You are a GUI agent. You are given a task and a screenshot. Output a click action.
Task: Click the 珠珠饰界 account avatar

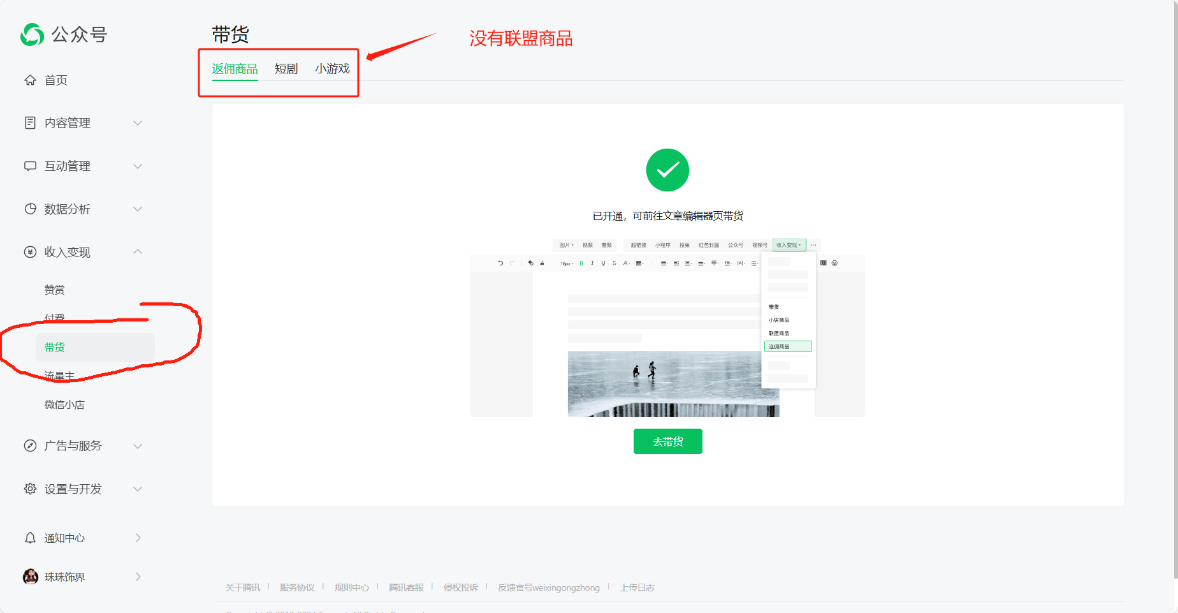coord(31,577)
